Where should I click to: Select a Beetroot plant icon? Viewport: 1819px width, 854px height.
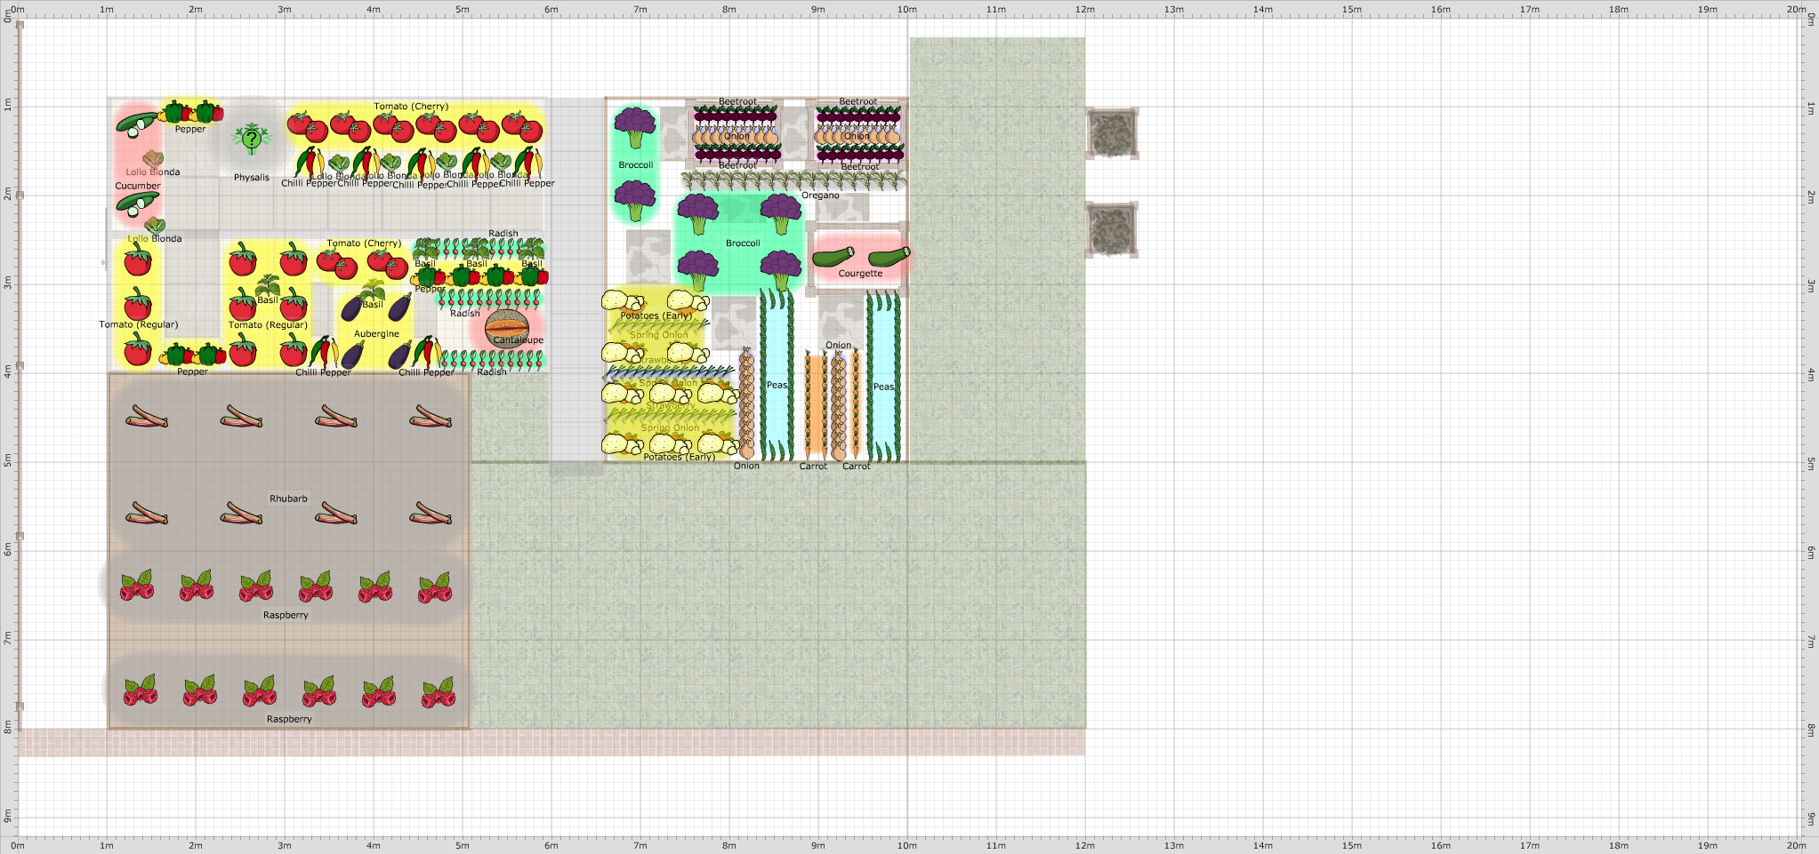pyautogui.click(x=712, y=118)
